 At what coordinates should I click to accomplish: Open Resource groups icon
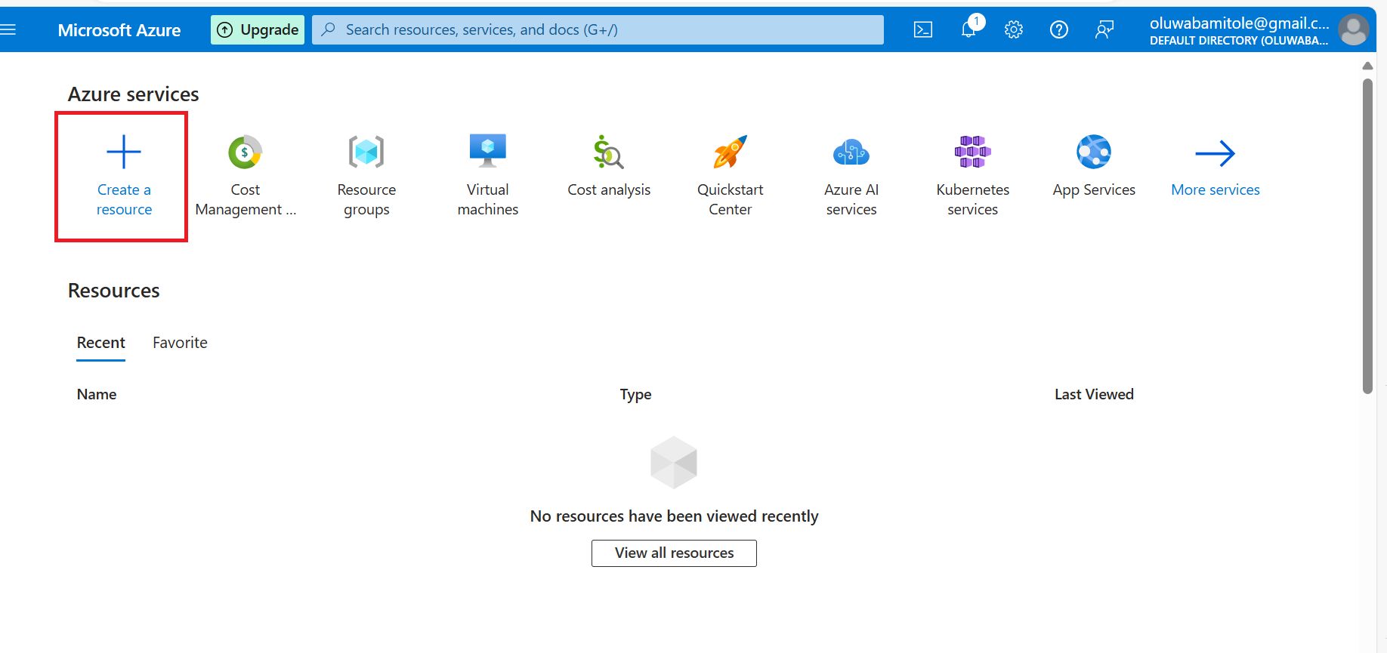click(366, 152)
